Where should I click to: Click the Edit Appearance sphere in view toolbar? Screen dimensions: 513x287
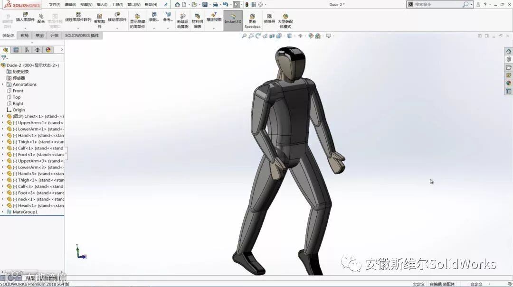click(311, 36)
